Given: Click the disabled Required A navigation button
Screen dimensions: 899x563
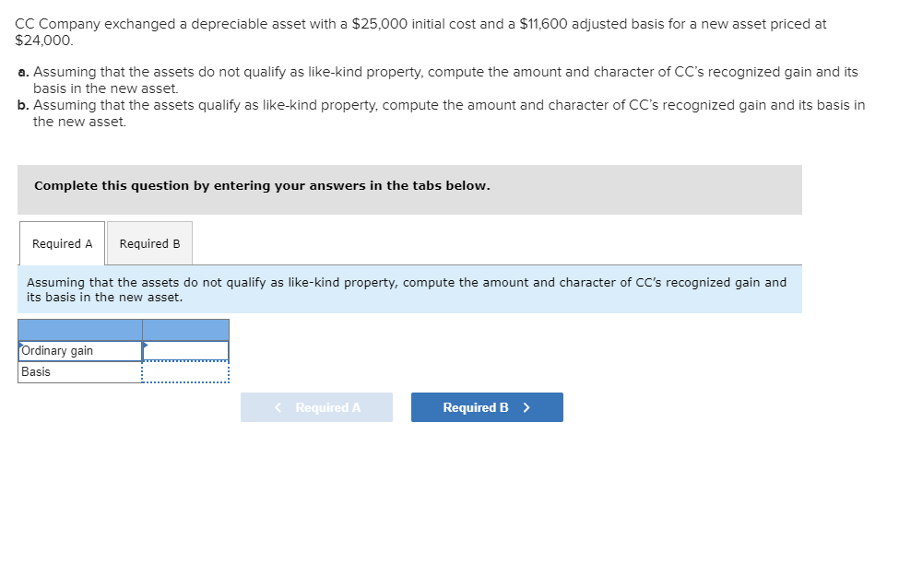Looking at the screenshot, I should tap(316, 406).
